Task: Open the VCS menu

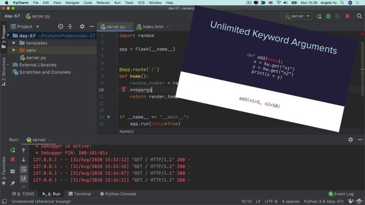Action: (x=141, y=3)
